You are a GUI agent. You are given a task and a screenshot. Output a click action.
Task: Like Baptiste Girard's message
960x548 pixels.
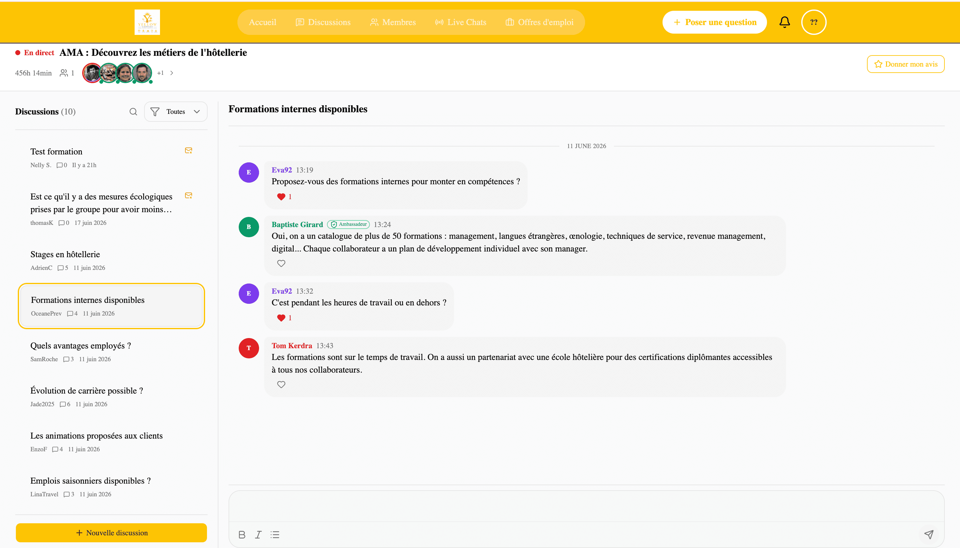[x=281, y=264]
